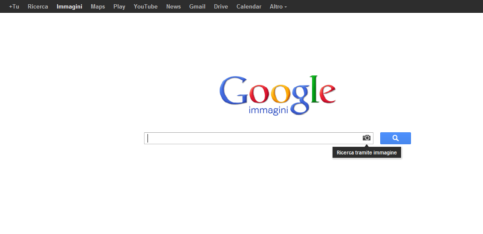Go to Calendar in the navigation bar
The image size is (483, 234).
[x=249, y=6]
